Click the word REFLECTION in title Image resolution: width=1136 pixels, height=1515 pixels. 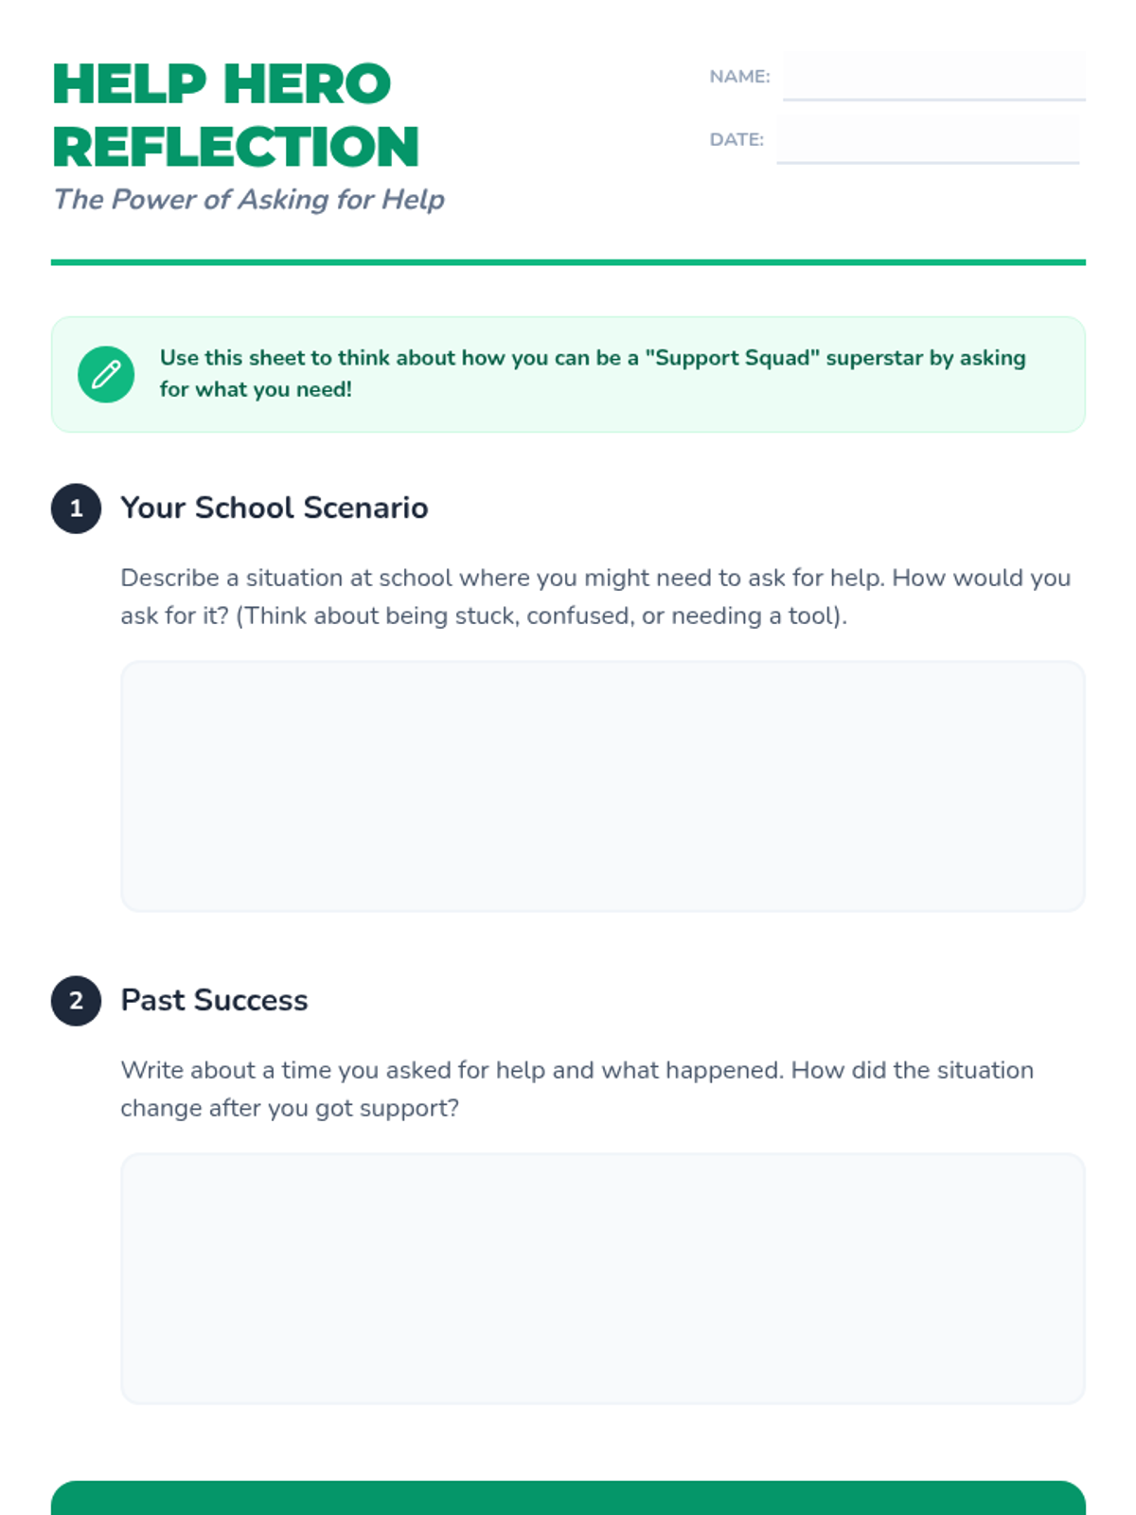point(236,147)
